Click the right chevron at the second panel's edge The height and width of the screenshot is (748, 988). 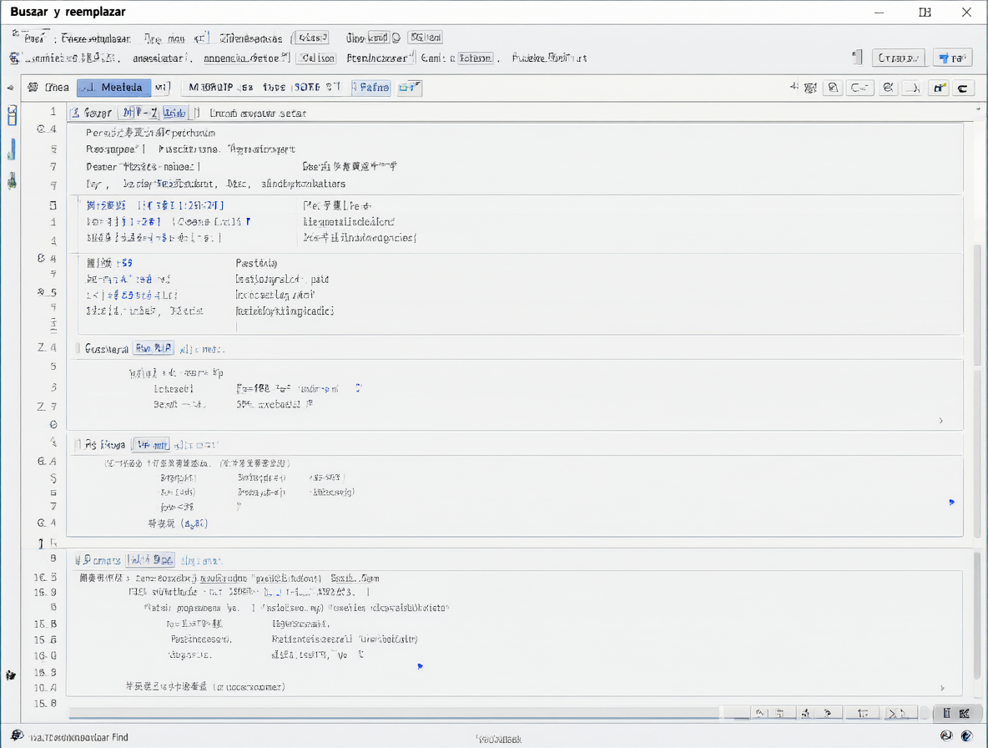point(940,420)
